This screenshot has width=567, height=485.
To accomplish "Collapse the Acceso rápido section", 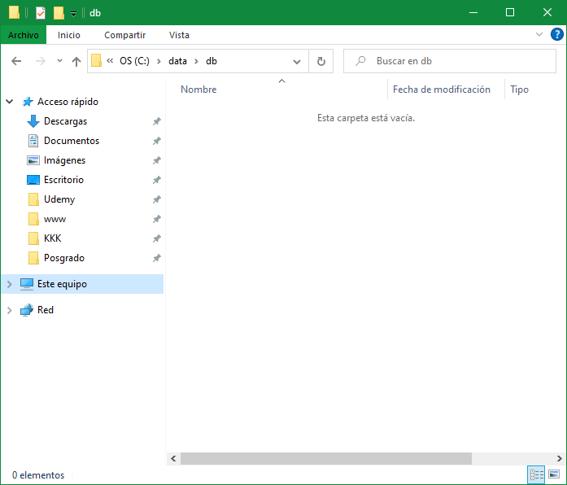I will click(x=10, y=102).
